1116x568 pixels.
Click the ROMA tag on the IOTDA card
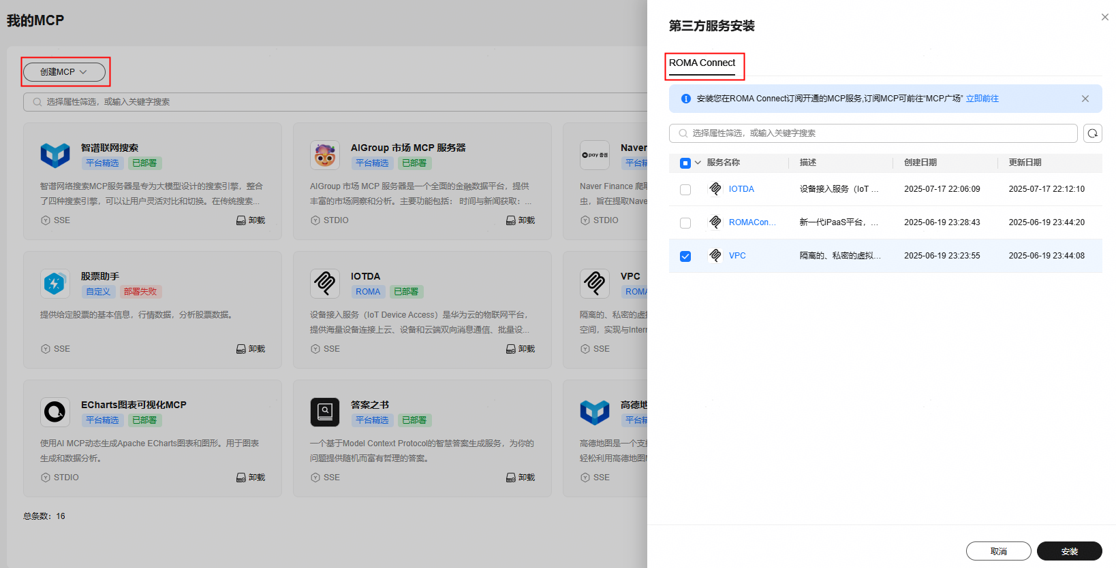[368, 292]
